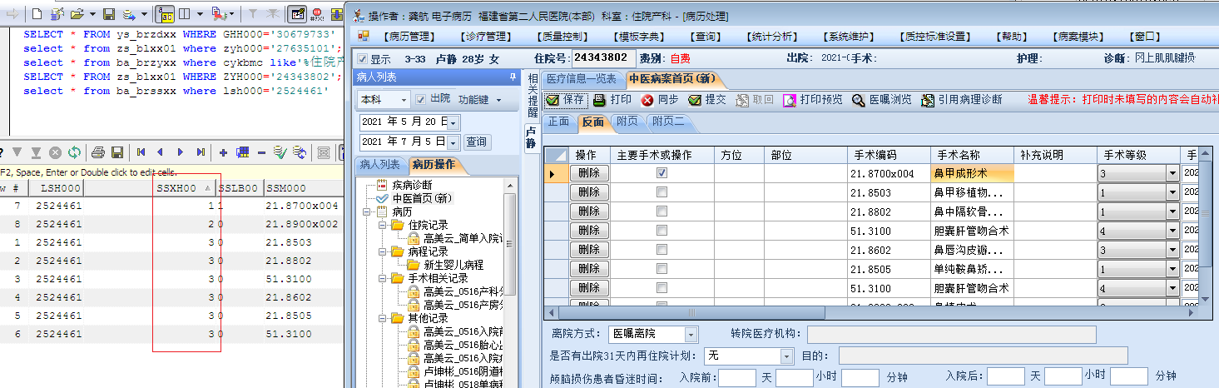This screenshot has width=1219, height=388.
Task: Click the grey cancel X circle icon
Action: pyautogui.click(x=55, y=152)
